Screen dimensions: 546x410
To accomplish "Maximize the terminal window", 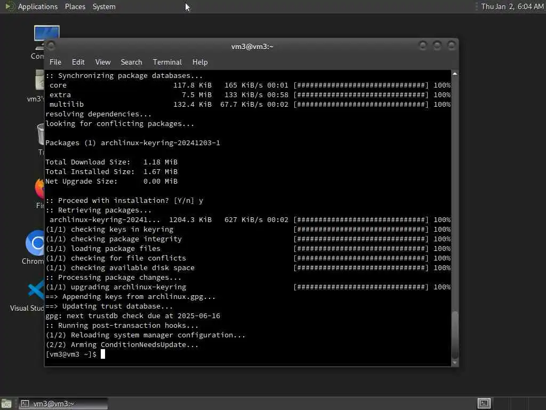I will (x=437, y=46).
